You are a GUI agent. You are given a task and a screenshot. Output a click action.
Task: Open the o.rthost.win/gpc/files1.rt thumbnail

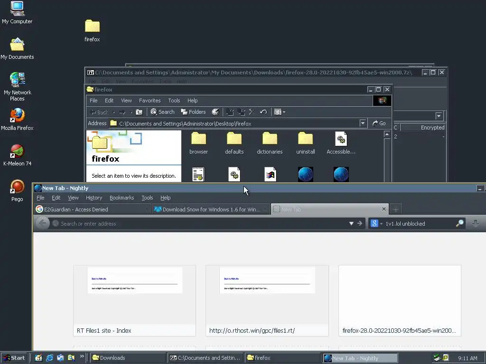click(267, 300)
